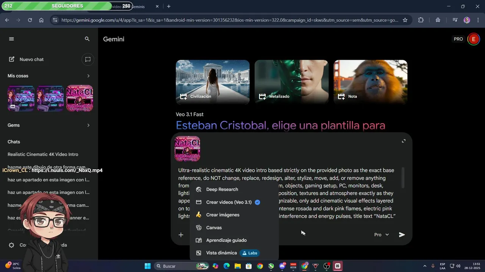The height and width of the screenshot is (272, 485).
Task: Open the Pro model dropdown
Action: (382, 235)
